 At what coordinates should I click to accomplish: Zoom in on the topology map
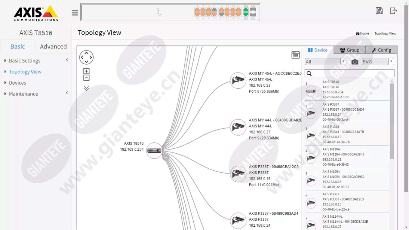pyautogui.click(x=86, y=71)
